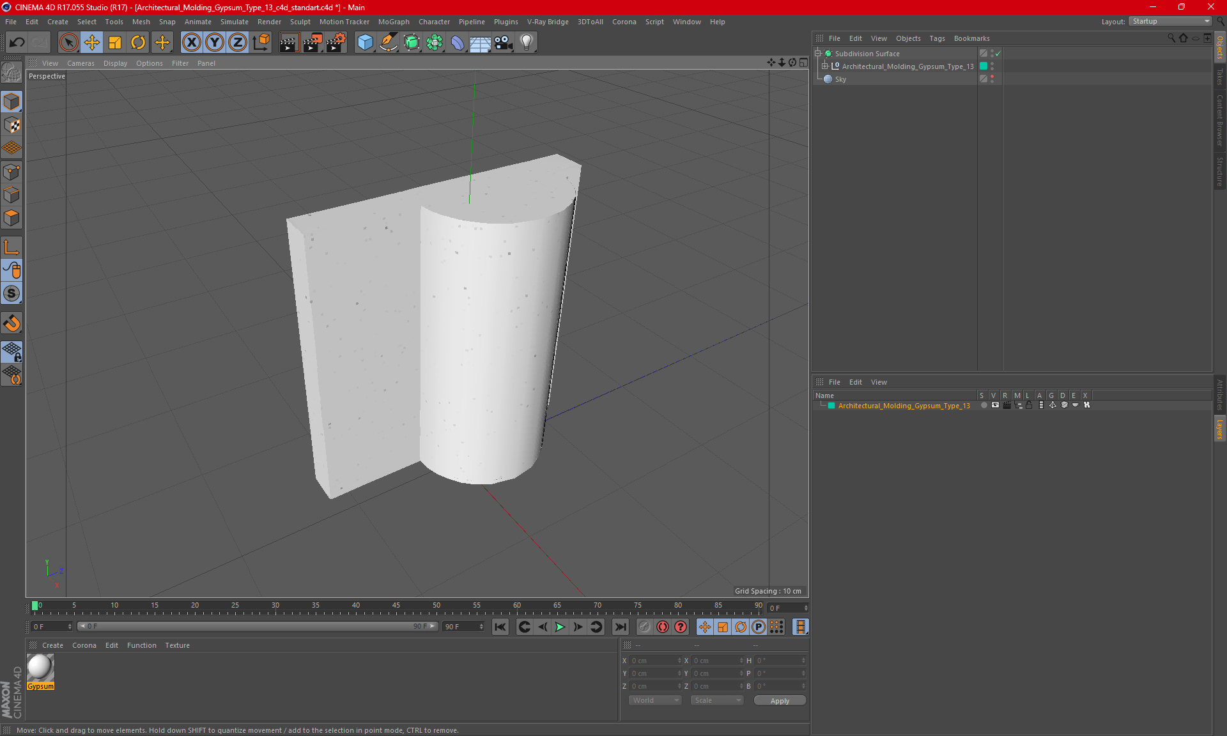Open the spline pen tool
The height and width of the screenshot is (736, 1227).
388,43
